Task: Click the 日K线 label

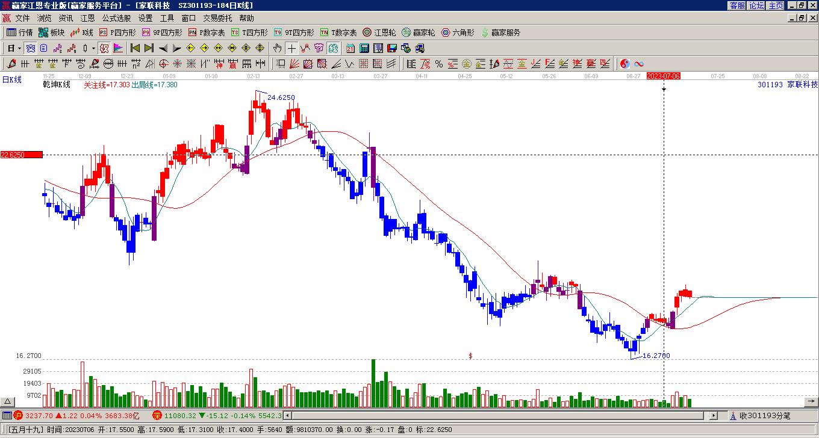Action: 12,79
